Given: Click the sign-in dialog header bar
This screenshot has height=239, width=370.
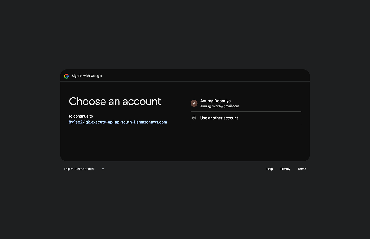Looking at the screenshot, I should (x=185, y=75).
